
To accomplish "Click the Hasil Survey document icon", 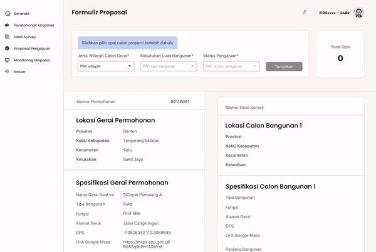I will pos(7,37).
